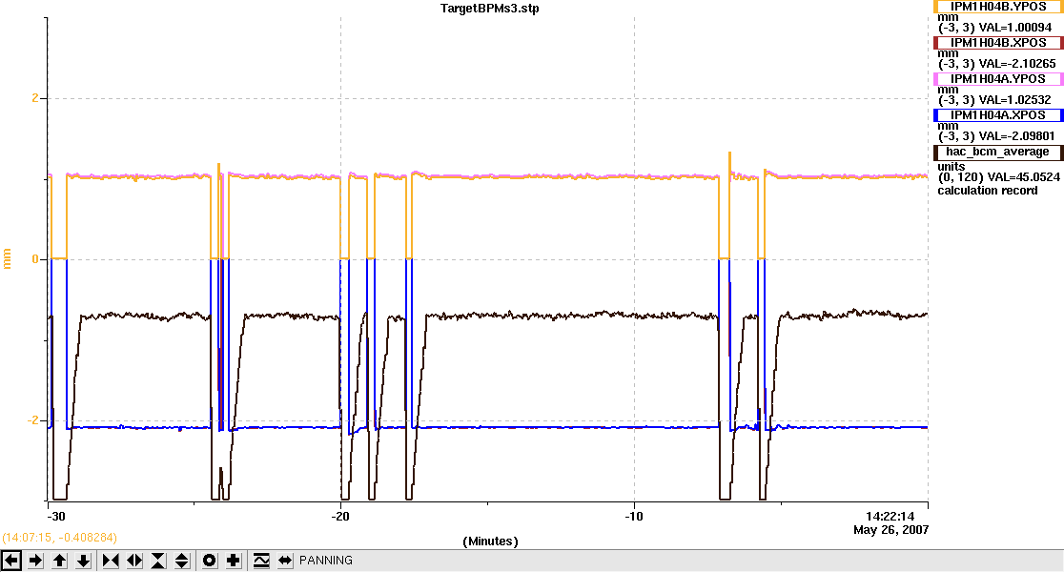1064x572 pixels.
Task: Select the hac_bcm_average curve in the legend
Action: (x=998, y=152)
